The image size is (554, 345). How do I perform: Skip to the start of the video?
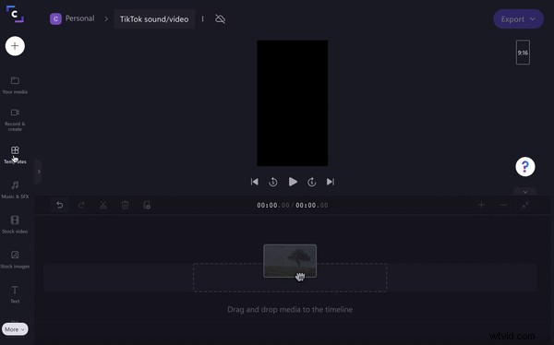click(x=255, y=182)
